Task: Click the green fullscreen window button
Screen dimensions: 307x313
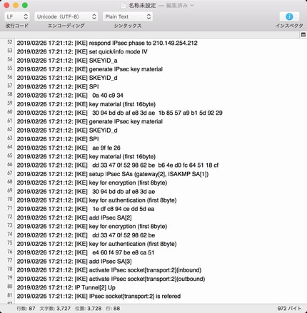Action: [x=25, y=5]
